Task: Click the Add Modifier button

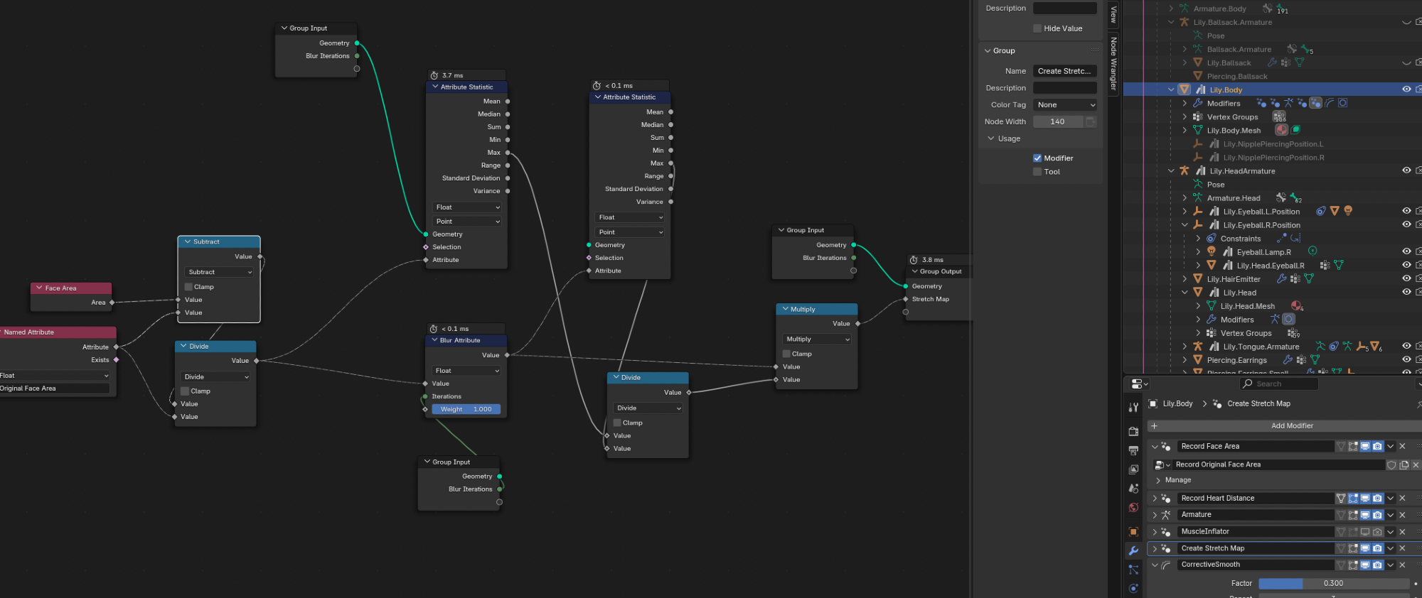Action: click(1291, 426)
